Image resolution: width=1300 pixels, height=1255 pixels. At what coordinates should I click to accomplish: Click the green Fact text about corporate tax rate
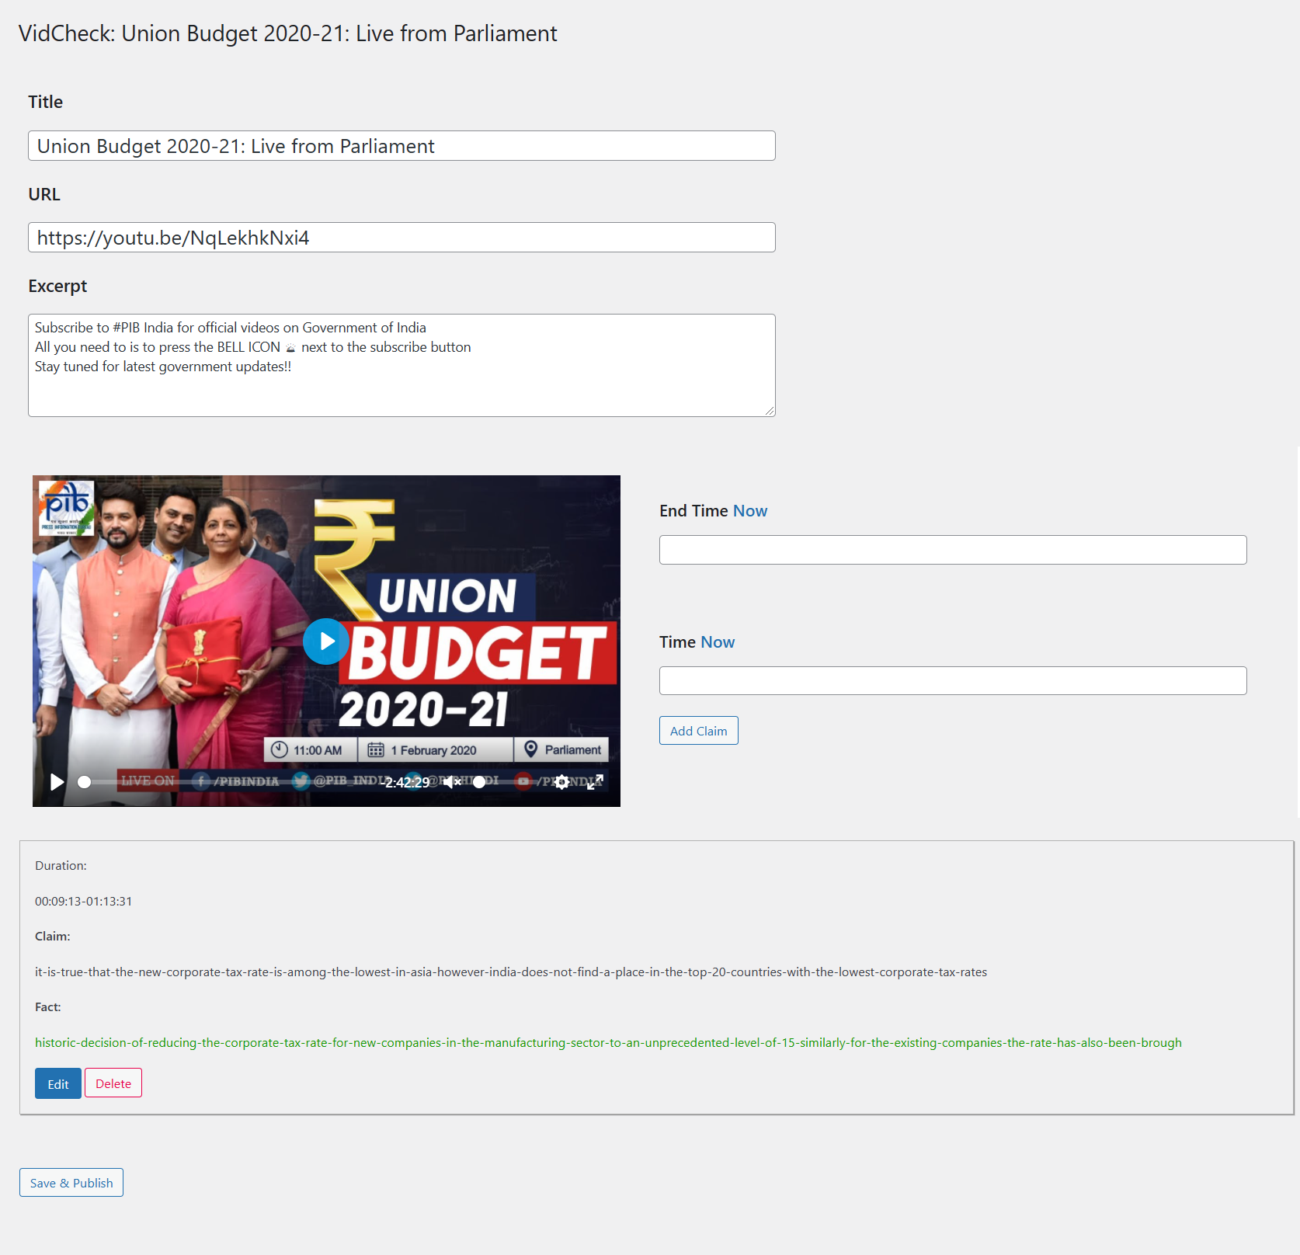click(608, 1042)
